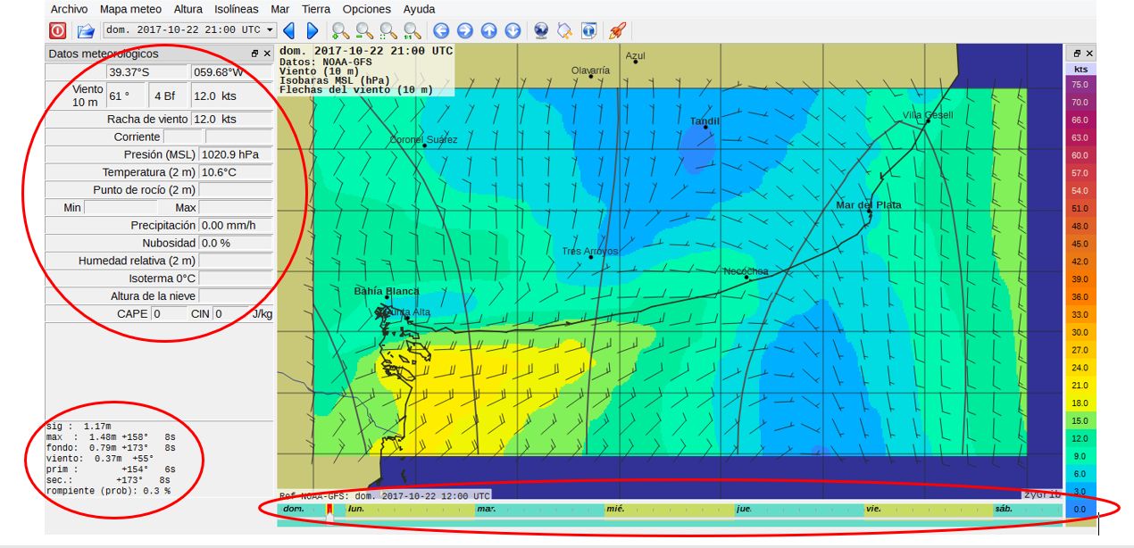Go to next forecast time step
Viewport: 1134px width, 548px height.
click(x=312, y=30)
